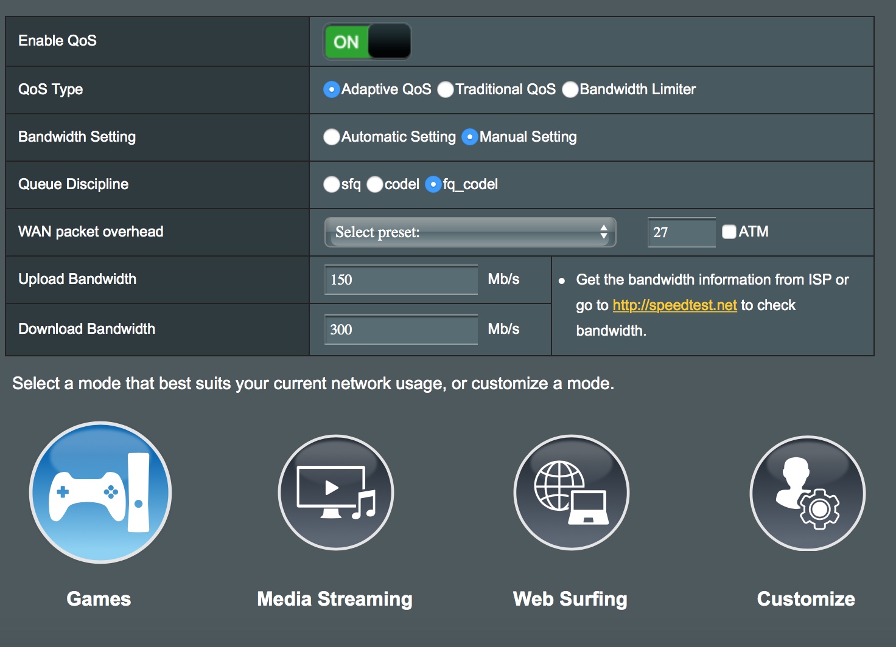
Task: Select codel queue discipline
Action: point(375,184)
